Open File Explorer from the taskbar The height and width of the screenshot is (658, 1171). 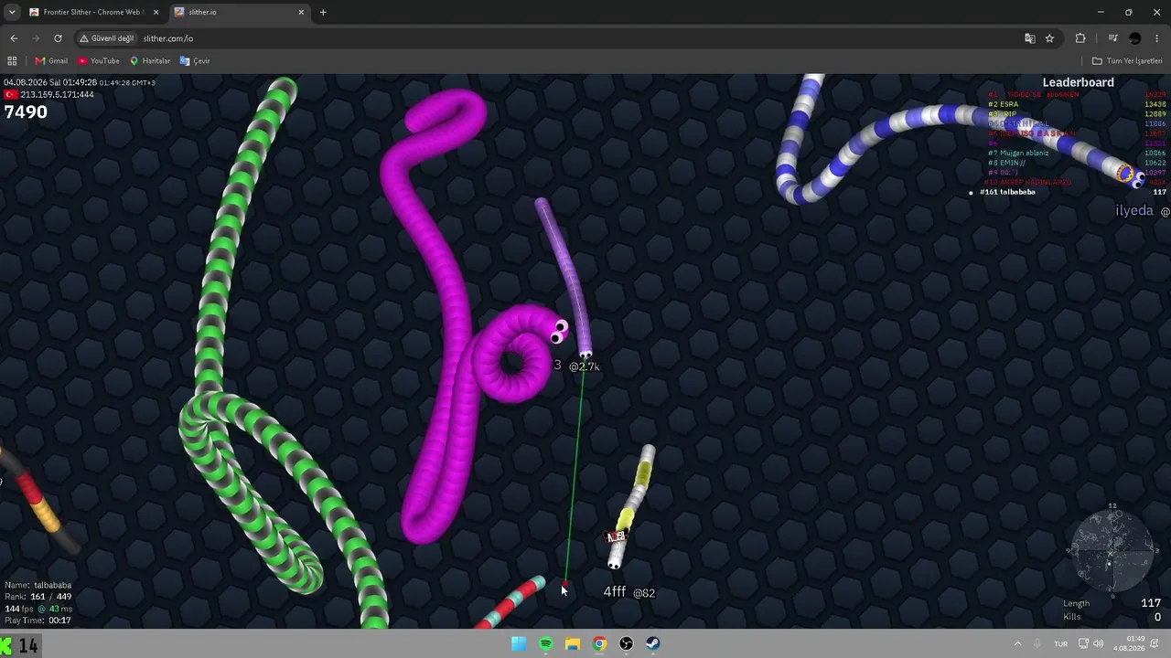[x=573, y=643]
